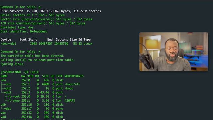Click the vda3 partition name

tap(7, 93)
